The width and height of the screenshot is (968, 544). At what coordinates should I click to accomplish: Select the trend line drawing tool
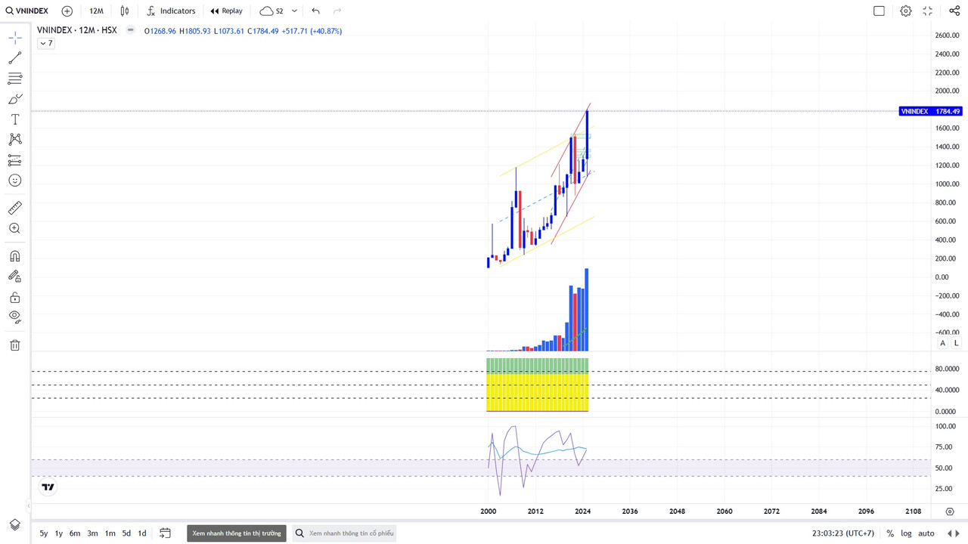pyautogui.click(x=14, y=58)
